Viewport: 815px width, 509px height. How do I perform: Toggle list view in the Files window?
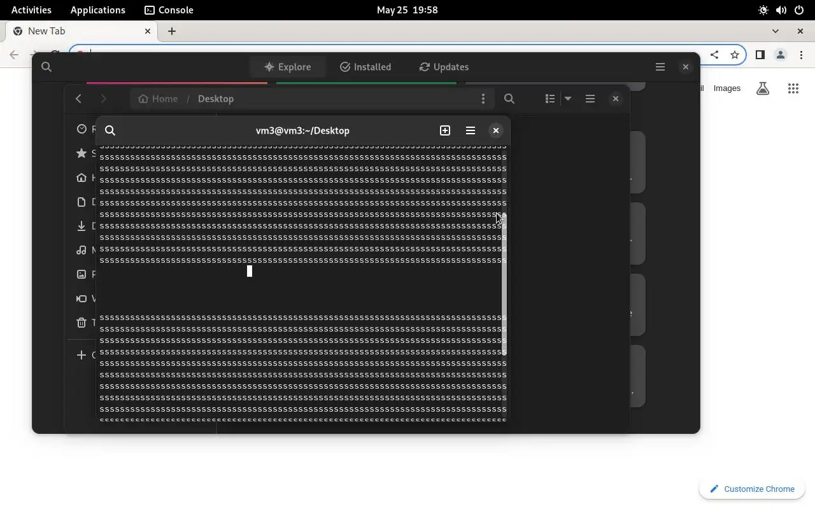550,99
